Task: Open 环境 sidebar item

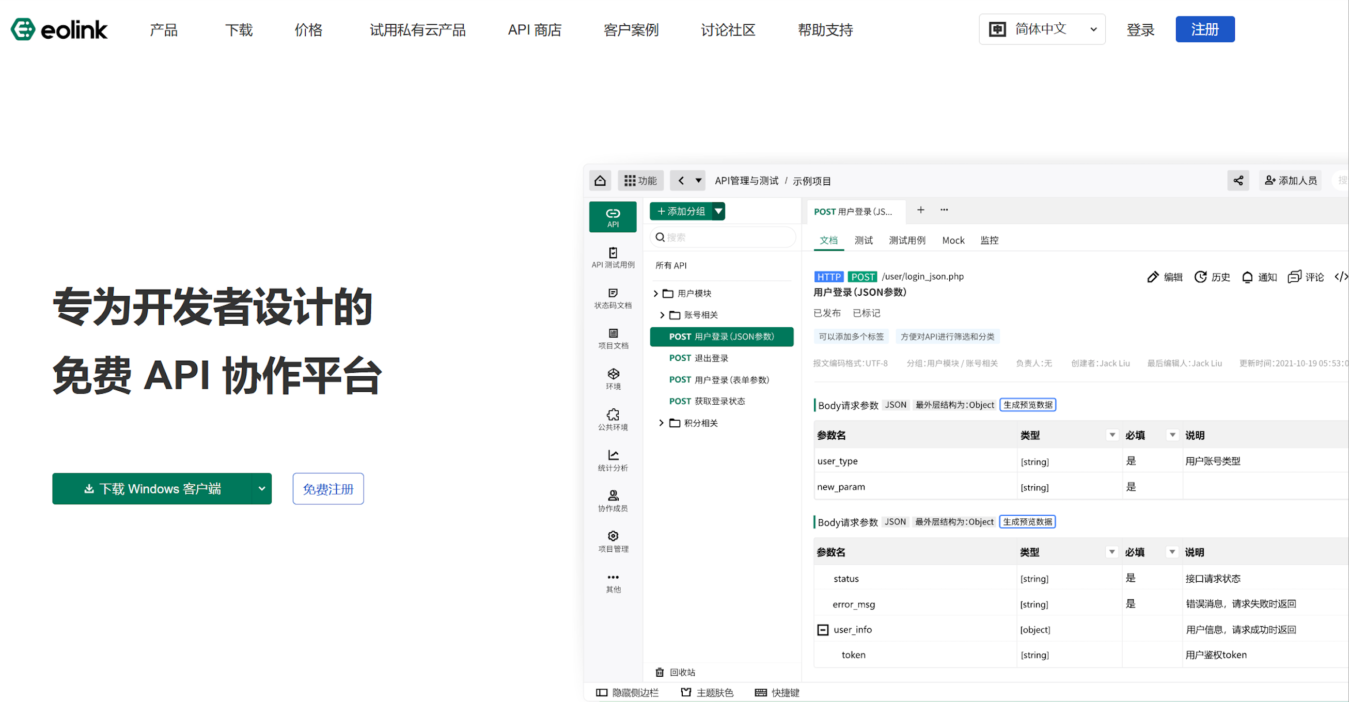Action: tap(613, 379)
